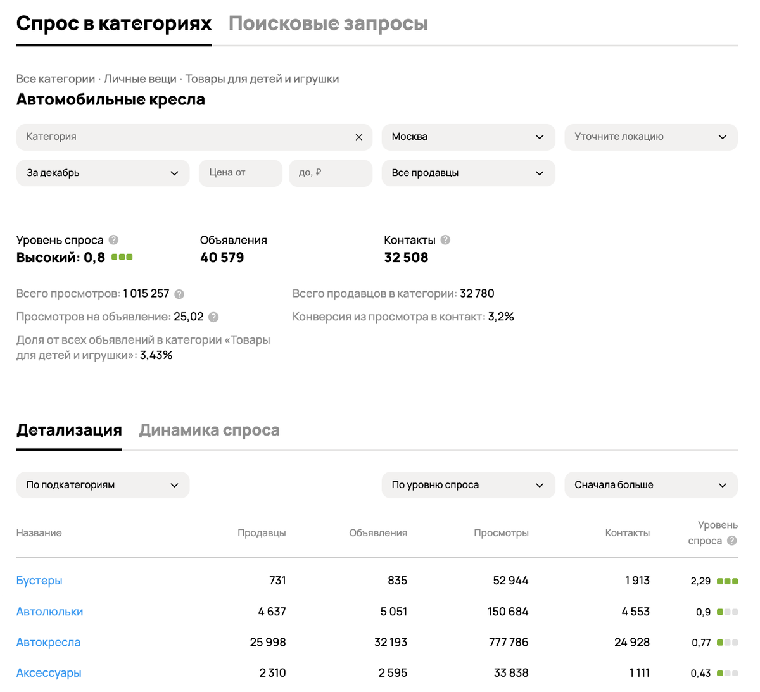Open the Уточните локацию selector
760x692 pixels.
tap(651, 137)
